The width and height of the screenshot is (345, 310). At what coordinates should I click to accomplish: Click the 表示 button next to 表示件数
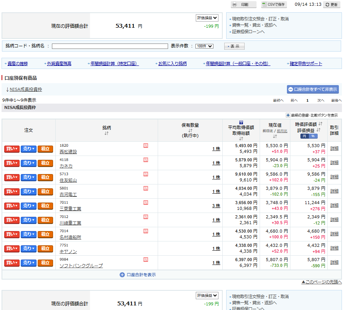point(234,46)
